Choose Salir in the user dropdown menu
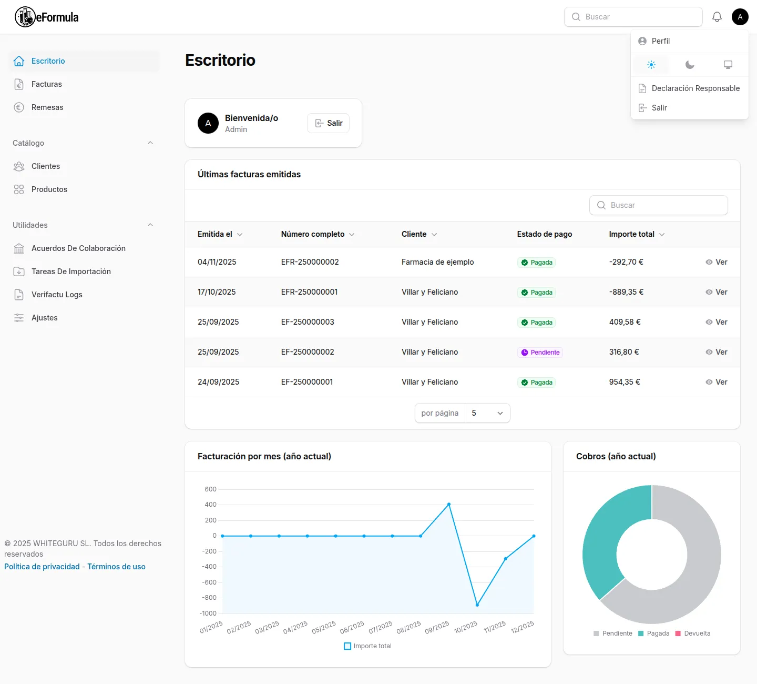Viewport: 757px width, 684px height. pyautogui.click(x=689, y=108)
